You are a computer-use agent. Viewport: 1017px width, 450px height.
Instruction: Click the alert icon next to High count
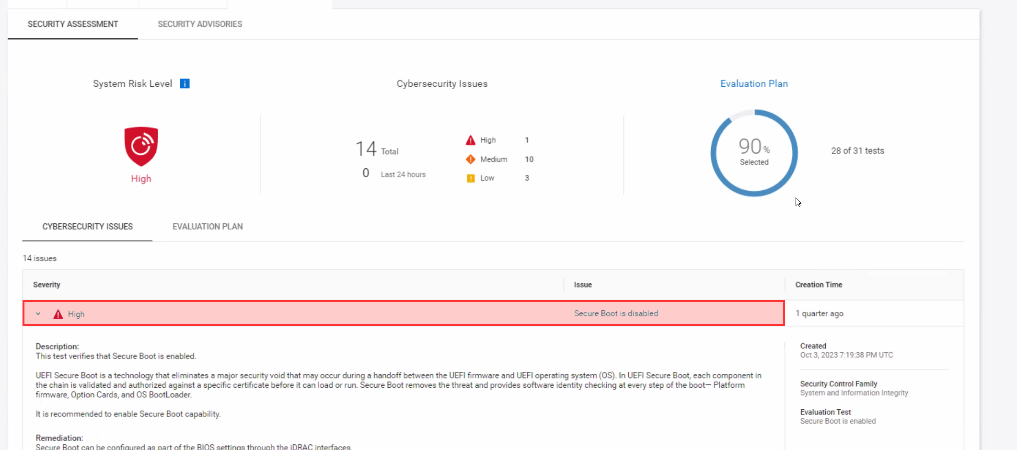pyautogui.click(x=470, y=140)
